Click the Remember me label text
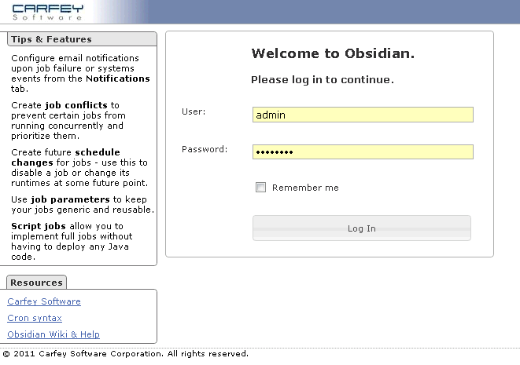The width and height of the screenshot is (520, 365). (x=305, y=188)
